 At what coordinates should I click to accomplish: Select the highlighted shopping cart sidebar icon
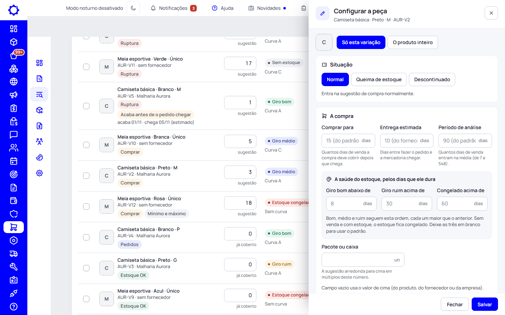pyautogui.click(x=14, y=227)
